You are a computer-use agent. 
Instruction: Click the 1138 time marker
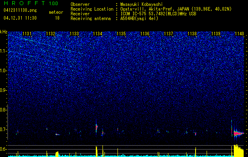tap(192, 34)
